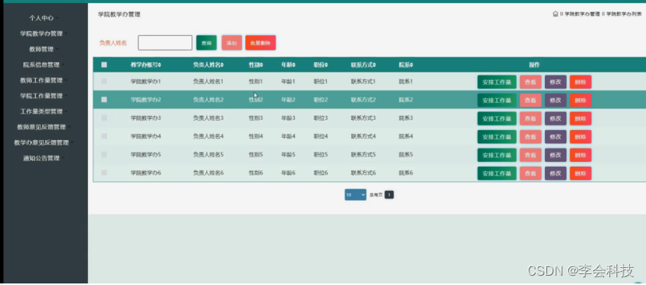Viewport: 646px width, 285px height.
Task: Click 修改 for 学院教学办2
Action: pos(556,100)
